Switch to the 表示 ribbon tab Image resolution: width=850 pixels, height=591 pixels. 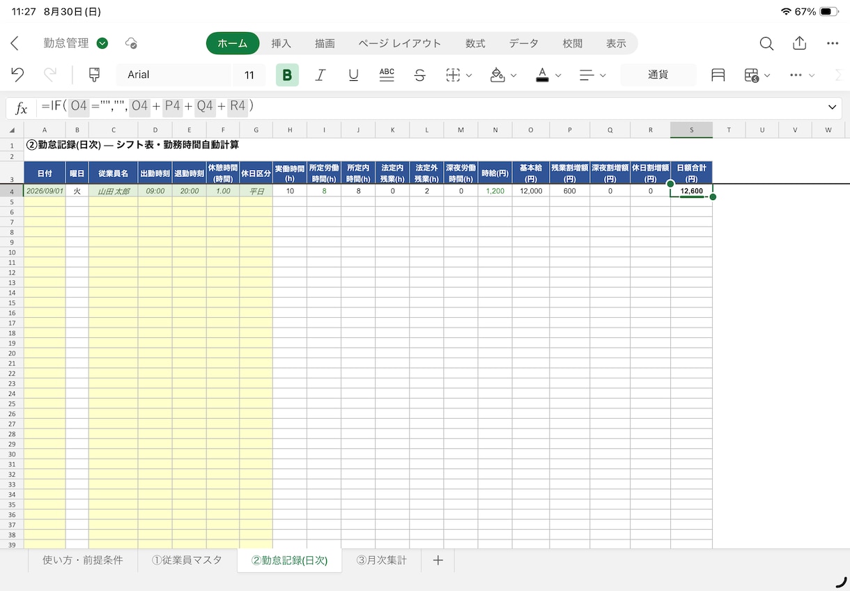pyautogui.click(x=616, y=43)
